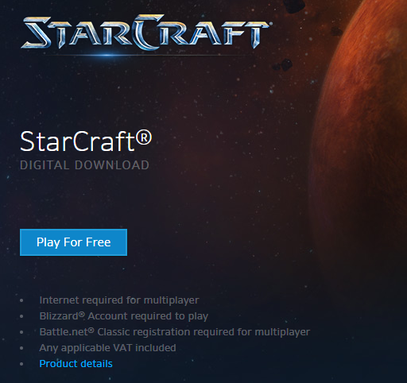The height and width of the screenshot is (383, 407).
Task: Select the StarCraft® heading text
Action: 86,141
